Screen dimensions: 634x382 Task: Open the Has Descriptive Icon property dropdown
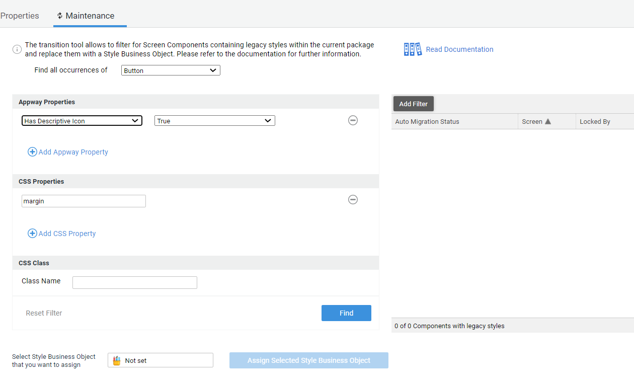pos(82,121)
